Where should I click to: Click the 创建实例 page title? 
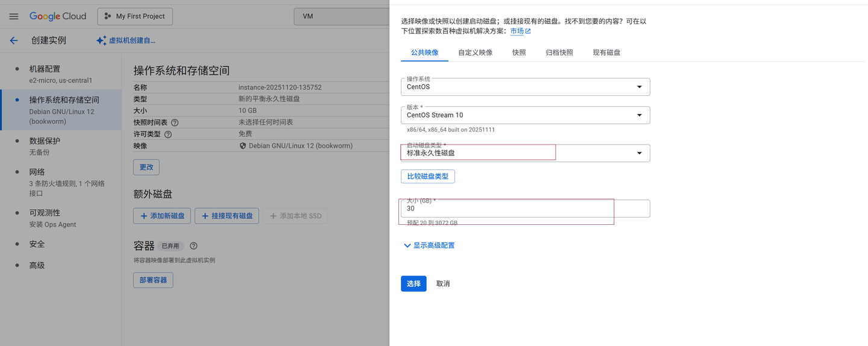[49, 40]
